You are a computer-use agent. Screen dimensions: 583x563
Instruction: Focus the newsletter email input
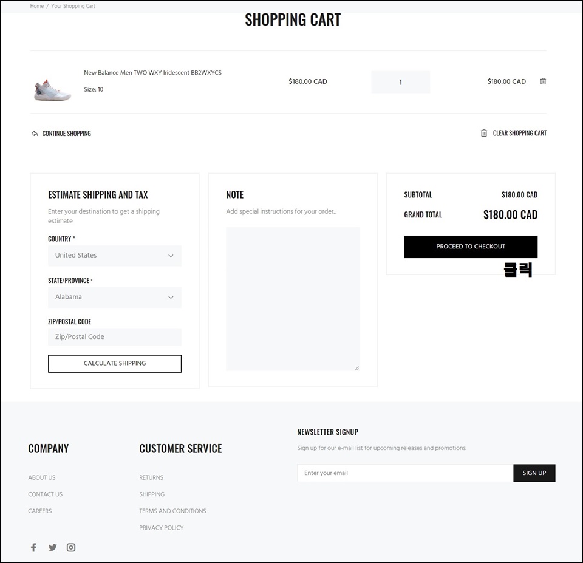[405, 473]
